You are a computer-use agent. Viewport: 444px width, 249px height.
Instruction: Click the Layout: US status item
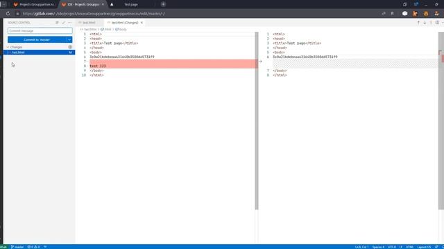click(x=424, y=247)
